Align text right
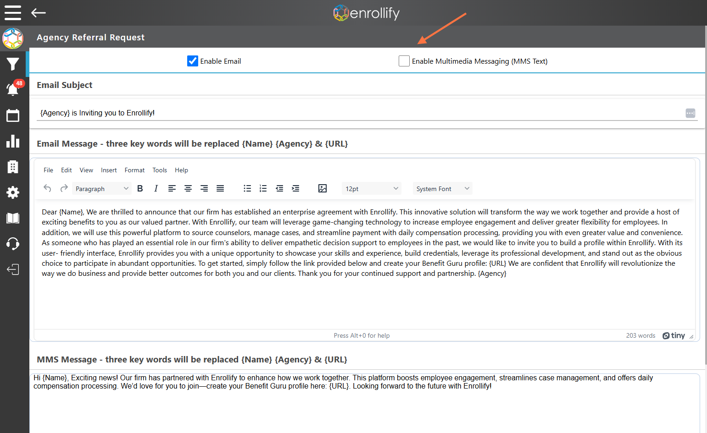This screenshot has height=433, width=707. (x=204, y=188)
